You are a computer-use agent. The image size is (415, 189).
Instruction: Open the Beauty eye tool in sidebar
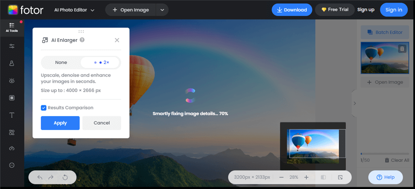tap(12, 81)
